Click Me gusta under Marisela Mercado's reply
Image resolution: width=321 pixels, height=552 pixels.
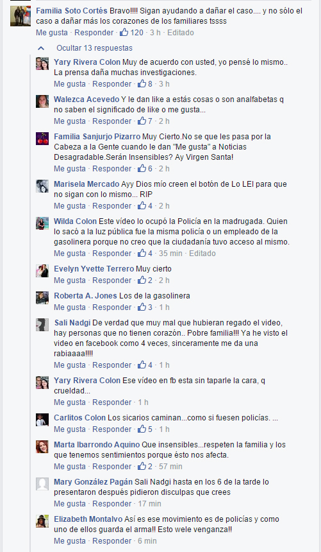tap(70, 205)
